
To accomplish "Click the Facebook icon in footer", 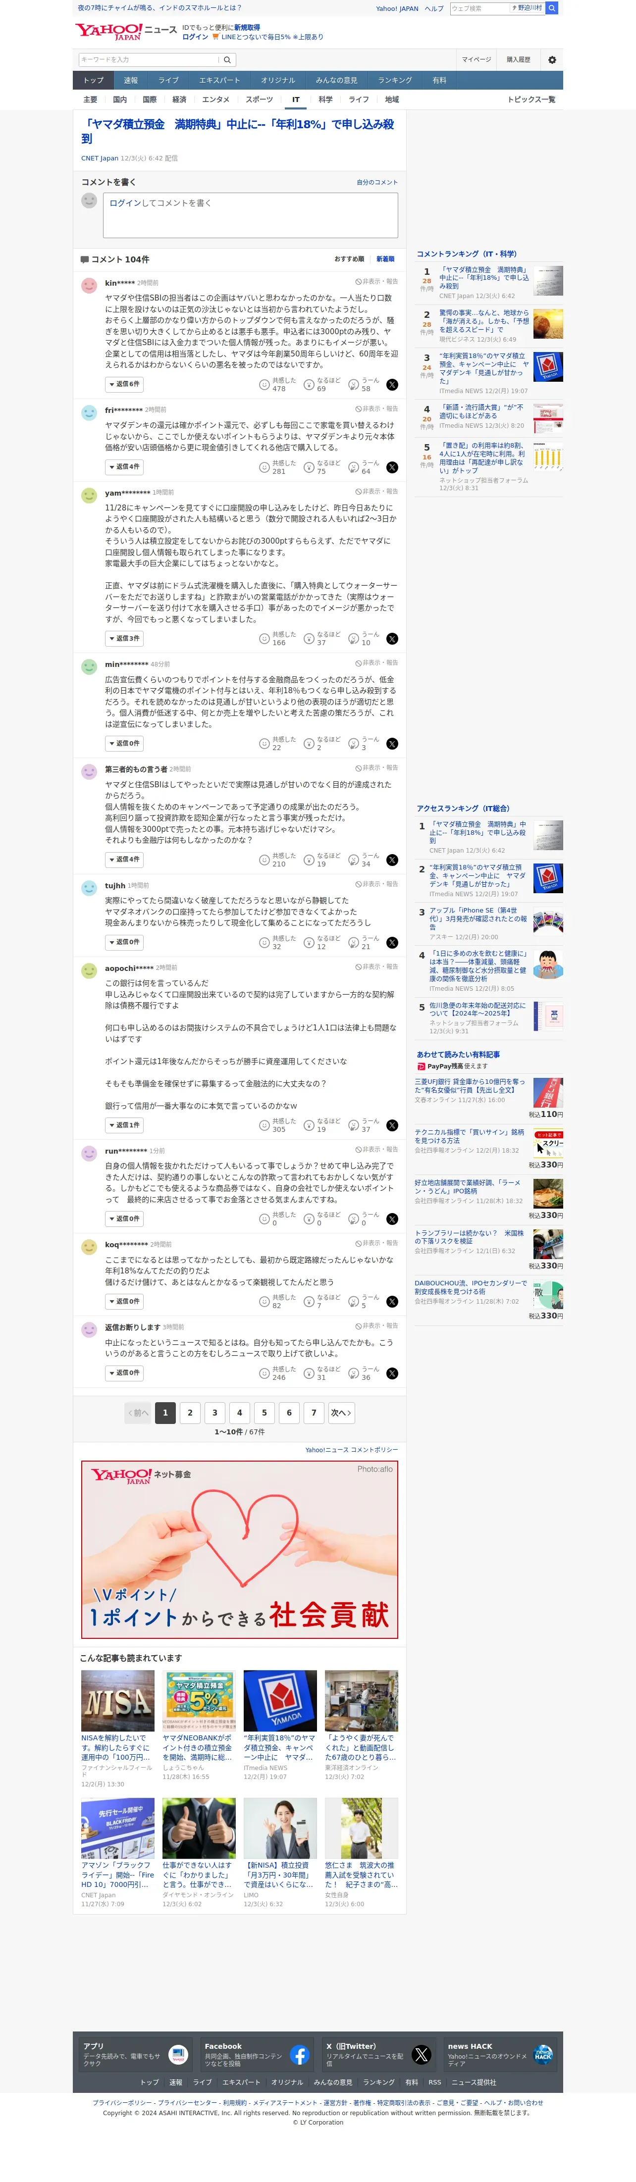I will click(x=300, y=2054).
